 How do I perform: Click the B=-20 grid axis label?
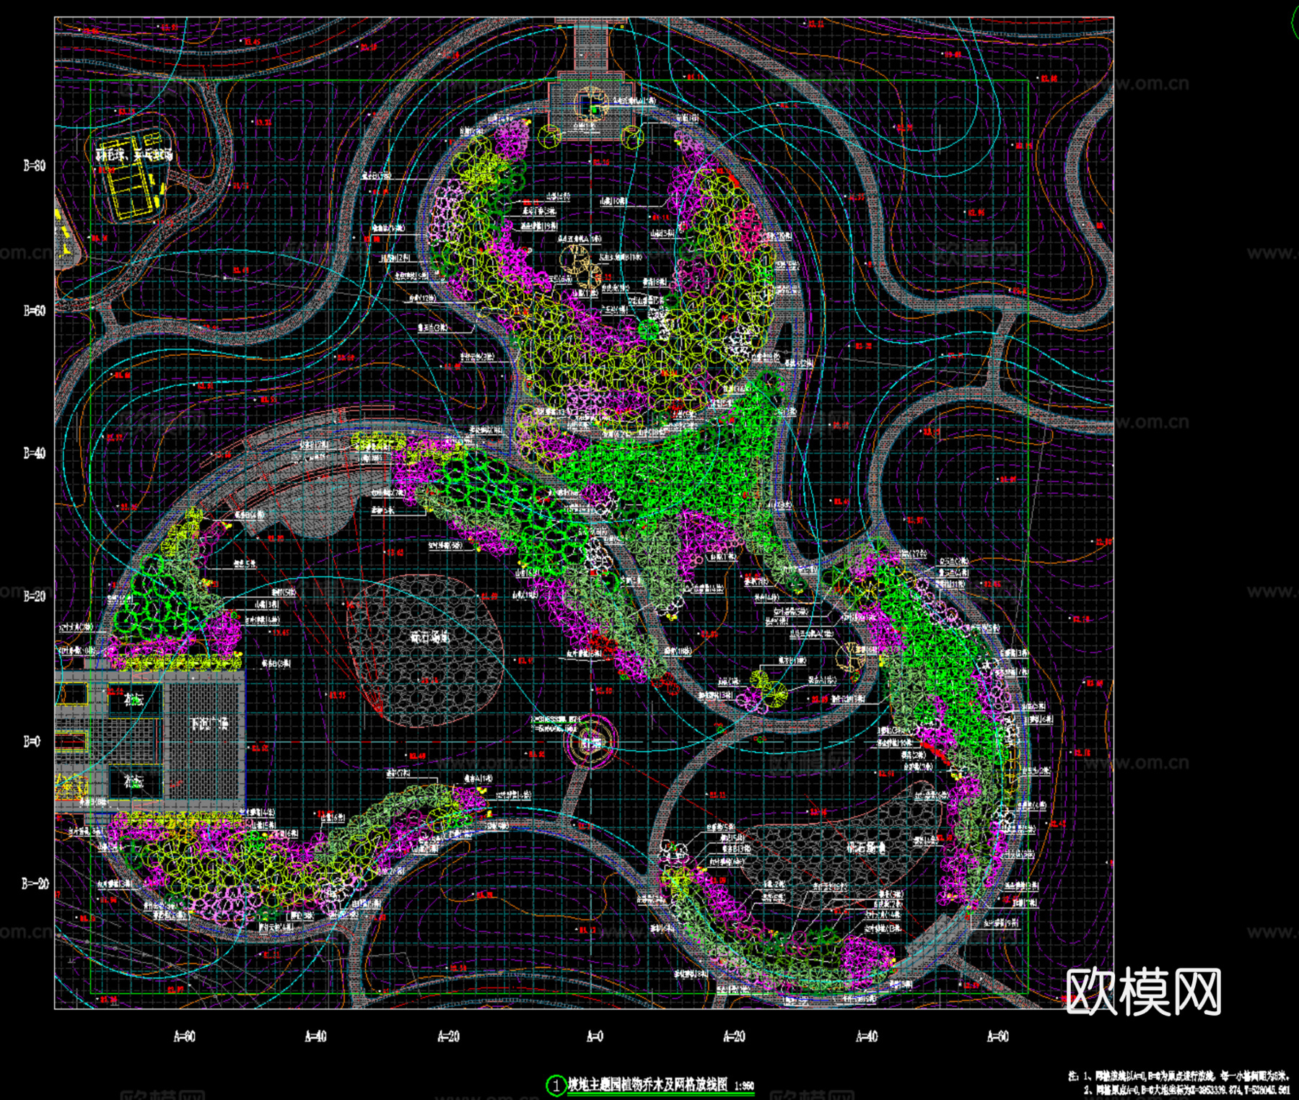tap(35, 883)
